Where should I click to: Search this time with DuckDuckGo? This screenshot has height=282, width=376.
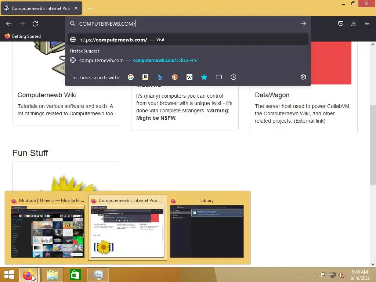pyautogui.click(x=175, y=77)
